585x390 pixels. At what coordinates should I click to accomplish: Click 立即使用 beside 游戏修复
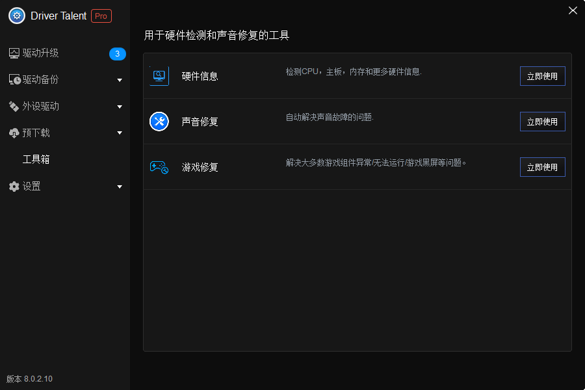[542, 167]
